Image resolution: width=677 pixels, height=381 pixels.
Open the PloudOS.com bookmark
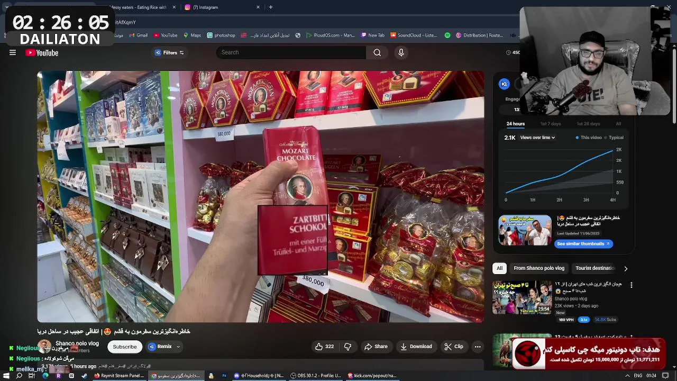pyautogui.click(x=330, y=35)
